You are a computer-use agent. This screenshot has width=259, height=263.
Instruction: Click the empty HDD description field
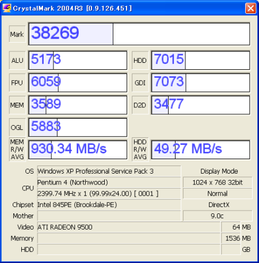[129, 249]
